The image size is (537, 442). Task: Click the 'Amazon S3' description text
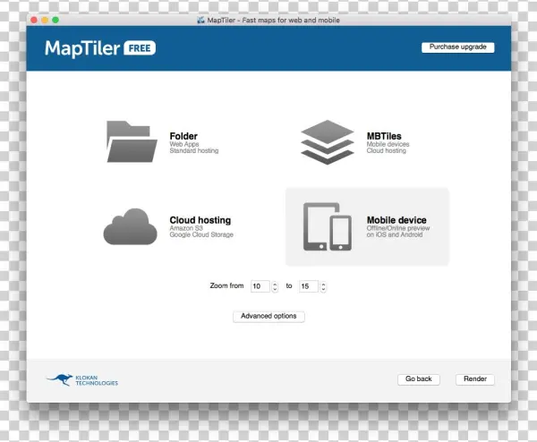click(186, 228)
